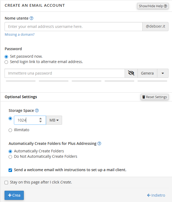172x202 pixels.
Task: Select the Illimitato storage option
Action: [x=10, y=130]
